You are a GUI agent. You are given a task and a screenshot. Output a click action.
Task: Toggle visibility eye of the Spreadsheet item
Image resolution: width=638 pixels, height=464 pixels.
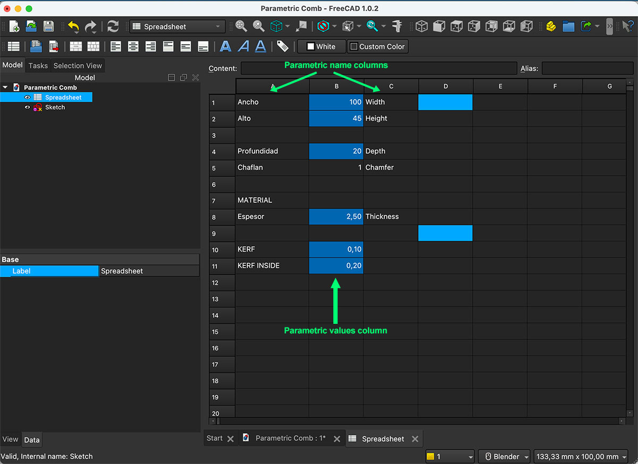coord(27,97)
